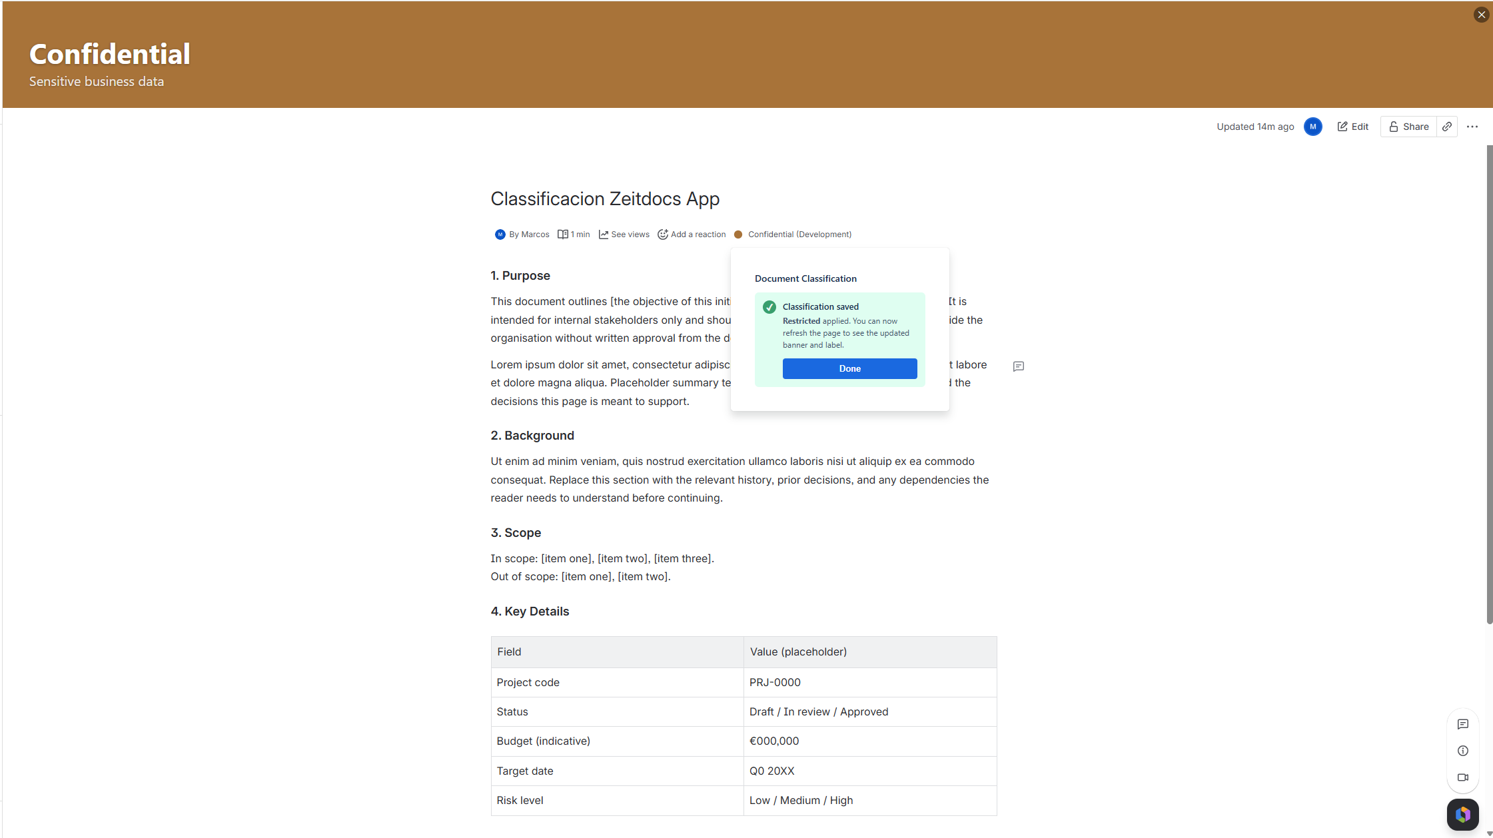1493x838 pixels.
Task: Click the 1 min read time indicator
Action: coord(574,234)
